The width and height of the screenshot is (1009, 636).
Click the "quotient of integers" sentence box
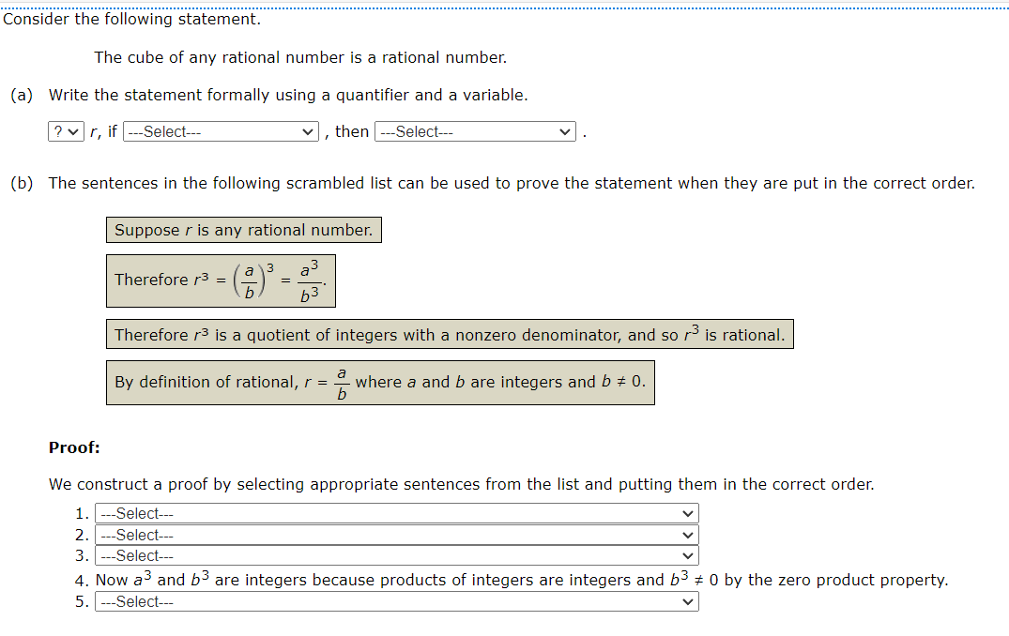point(449,334)
